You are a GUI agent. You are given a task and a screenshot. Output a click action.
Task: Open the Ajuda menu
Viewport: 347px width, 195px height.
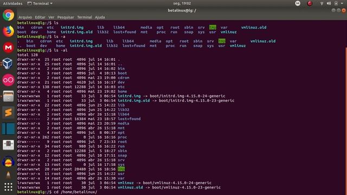click(x=100, y=17)
